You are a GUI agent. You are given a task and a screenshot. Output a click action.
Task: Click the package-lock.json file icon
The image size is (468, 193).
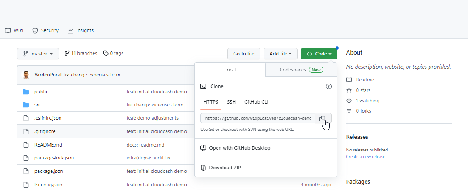pyautogui.click(x=26, y=158)
